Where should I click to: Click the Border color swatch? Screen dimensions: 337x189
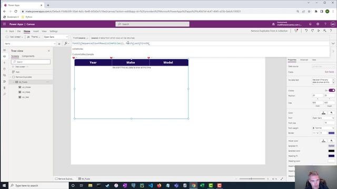click(x=331, y=133)
